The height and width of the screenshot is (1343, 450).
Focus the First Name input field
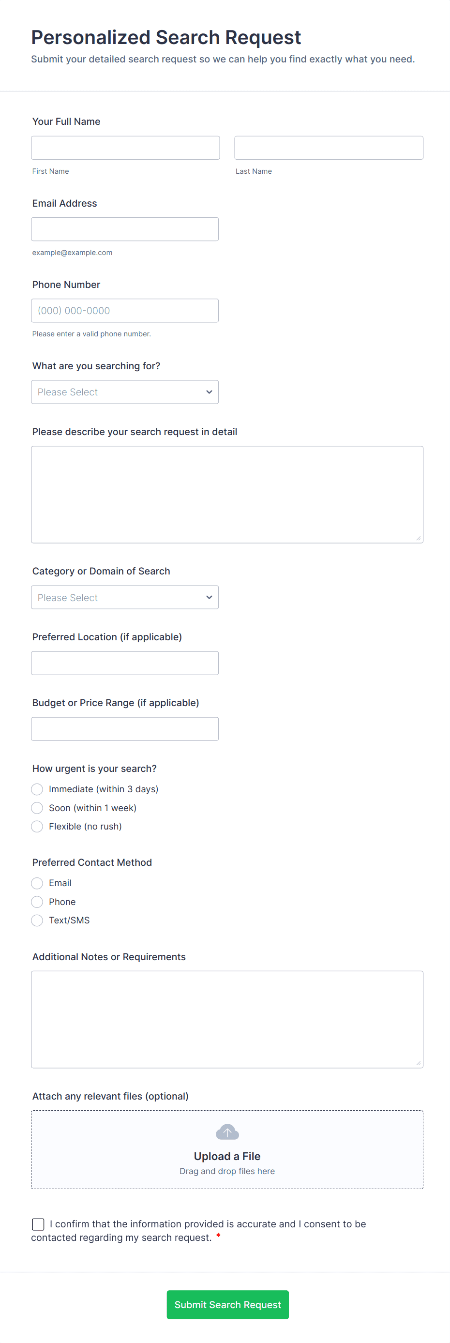click(125, 148)
